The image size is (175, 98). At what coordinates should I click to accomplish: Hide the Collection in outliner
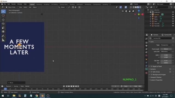pyautogui.click(x=173, y=12)
